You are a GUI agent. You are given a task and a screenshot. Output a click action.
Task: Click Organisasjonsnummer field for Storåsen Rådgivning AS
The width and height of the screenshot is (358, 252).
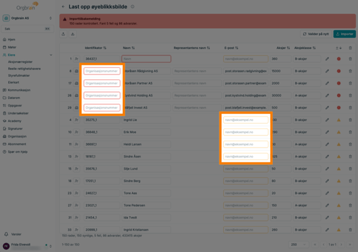coord(102,71)
